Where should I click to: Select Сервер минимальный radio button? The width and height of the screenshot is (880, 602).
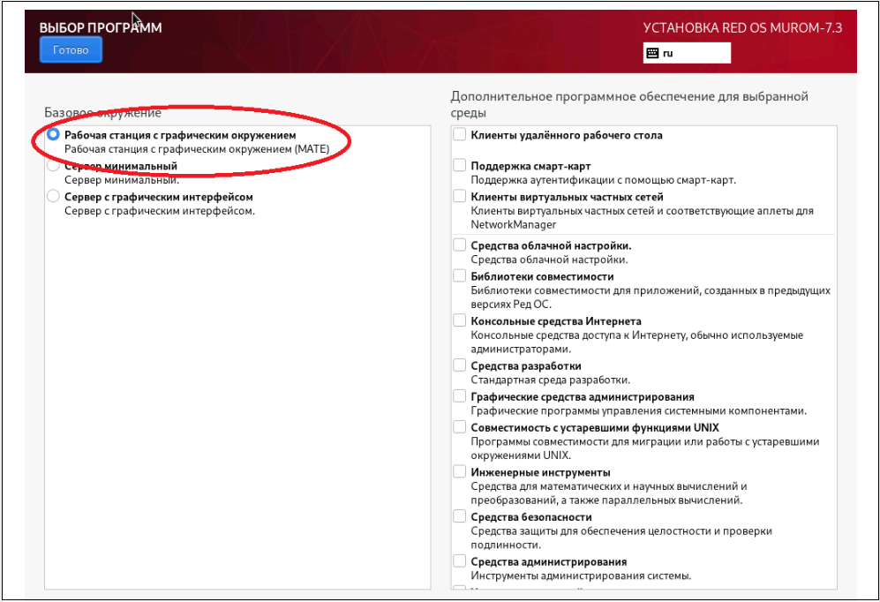[53, 166]
